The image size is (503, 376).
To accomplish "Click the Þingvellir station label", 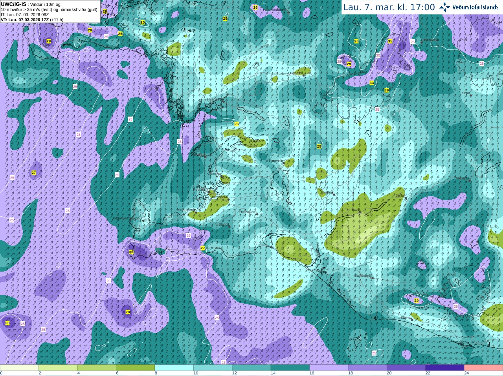I will [x=276, y=161].
